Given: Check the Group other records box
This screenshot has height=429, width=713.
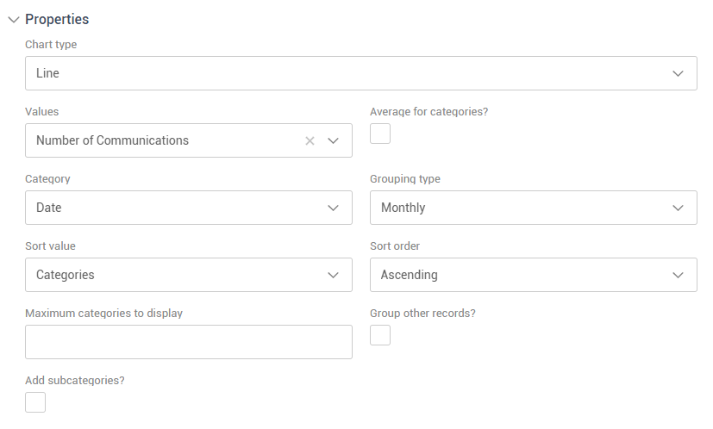Looking at the screenshot, I should coord(380,335).
